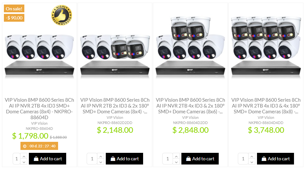The width and height of the screenshot is (306, 170).
Task: Decrease quantity for NKPRO-88604D2DD kit
Action: [176, 162]
